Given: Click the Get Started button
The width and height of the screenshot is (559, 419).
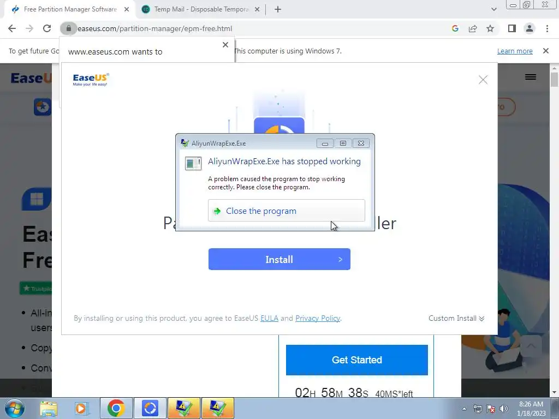Looking at the screenshot, I should 357,360.
